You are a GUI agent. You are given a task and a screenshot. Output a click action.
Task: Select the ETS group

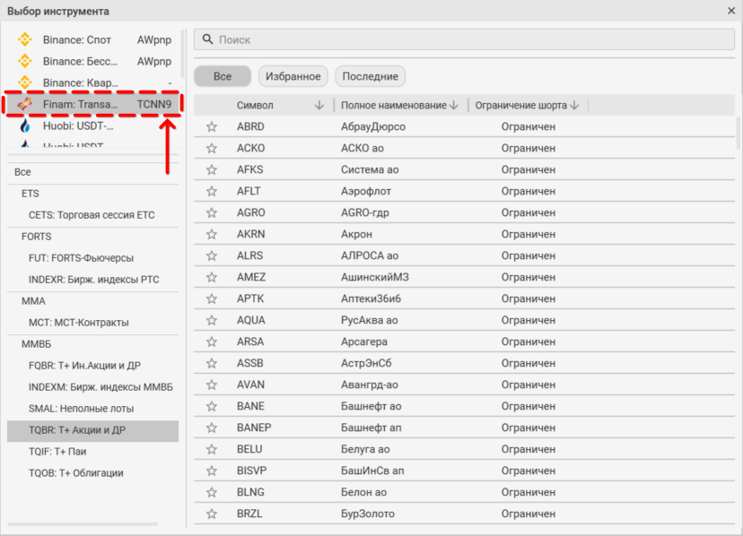[31, 194]
